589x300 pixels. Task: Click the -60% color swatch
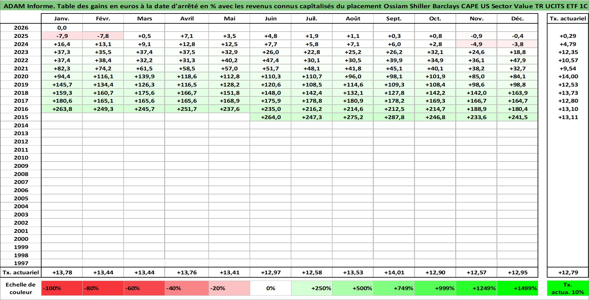[x=144, y=288]
